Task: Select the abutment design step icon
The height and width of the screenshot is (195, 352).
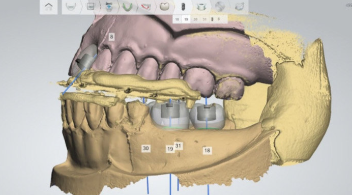Action: tap(201, 7)
